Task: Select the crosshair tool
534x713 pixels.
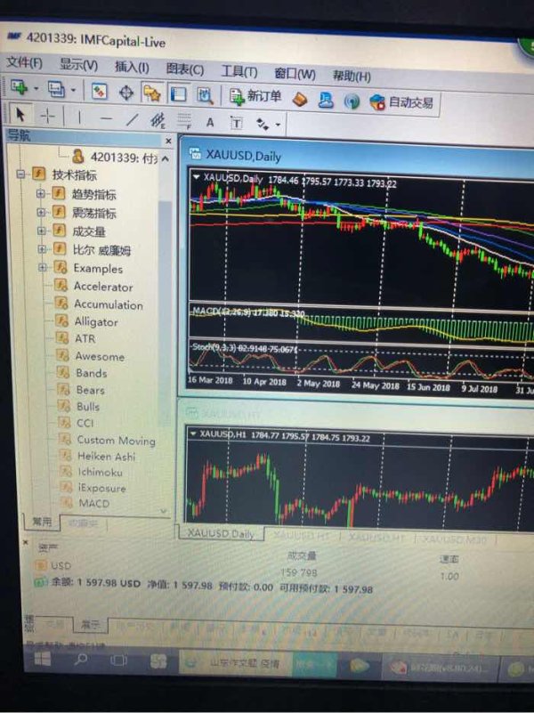Action: (x=48, y=116)
